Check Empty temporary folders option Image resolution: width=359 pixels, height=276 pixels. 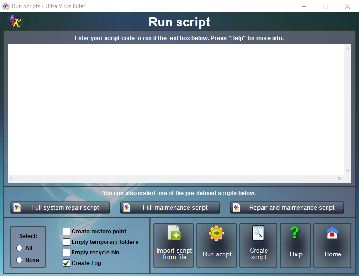tap(66, 242)
